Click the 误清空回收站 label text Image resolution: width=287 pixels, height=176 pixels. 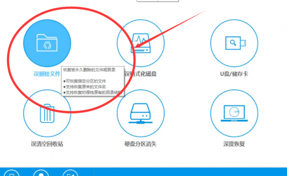[47, 144]
